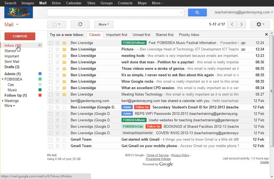Image resolution: width=274 pixels, height=179 pixels.
Task: Toggle importance marker on 'Those videos were a stroke of genius'
Action: coord(64,69)
